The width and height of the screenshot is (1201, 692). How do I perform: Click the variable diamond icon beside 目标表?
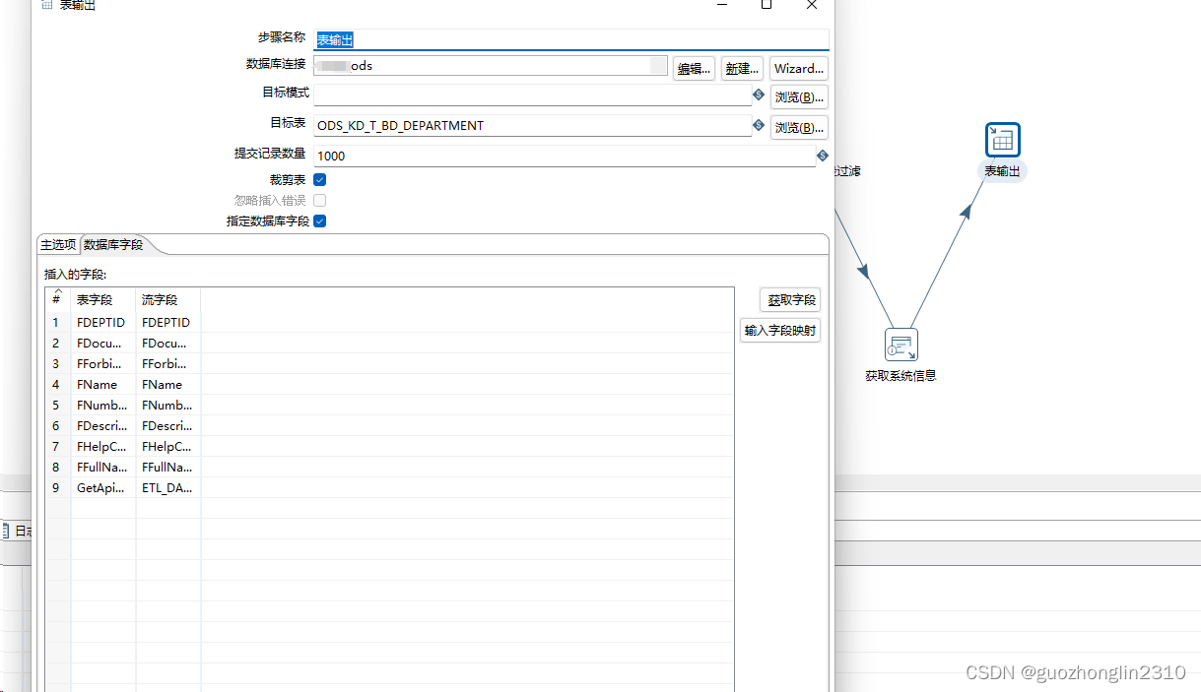click(757, 125)
